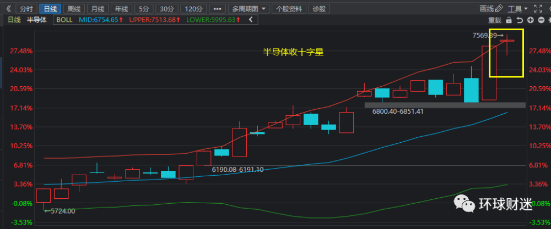
Task: Collapse BOLL indicator bar with left chevron
Action: tap(251, 20)
